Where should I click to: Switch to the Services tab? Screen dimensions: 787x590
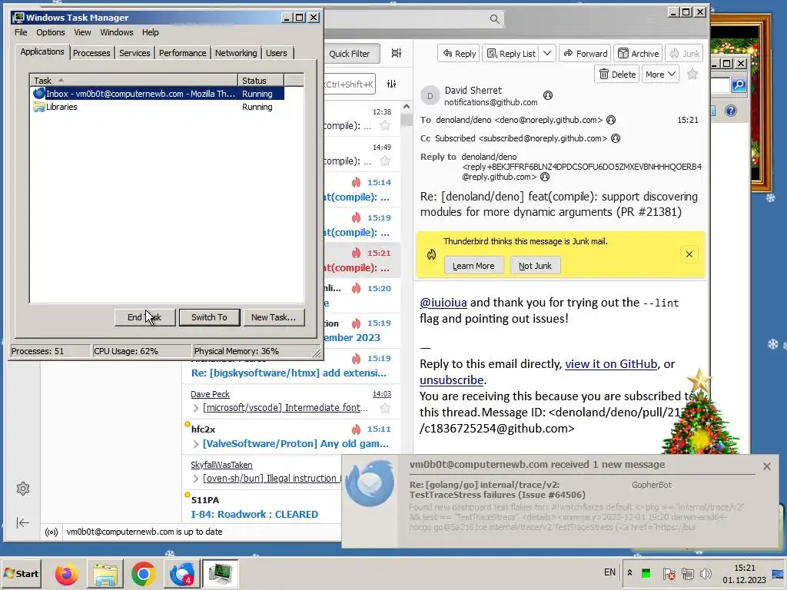tap(134, 53)
